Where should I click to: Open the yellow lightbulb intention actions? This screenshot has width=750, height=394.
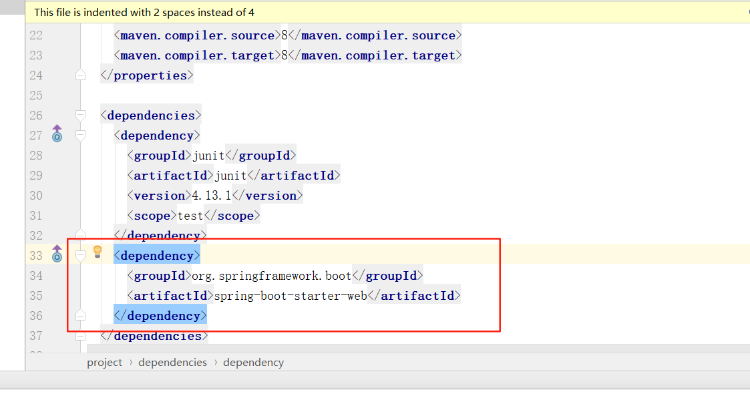coord(98,252)
